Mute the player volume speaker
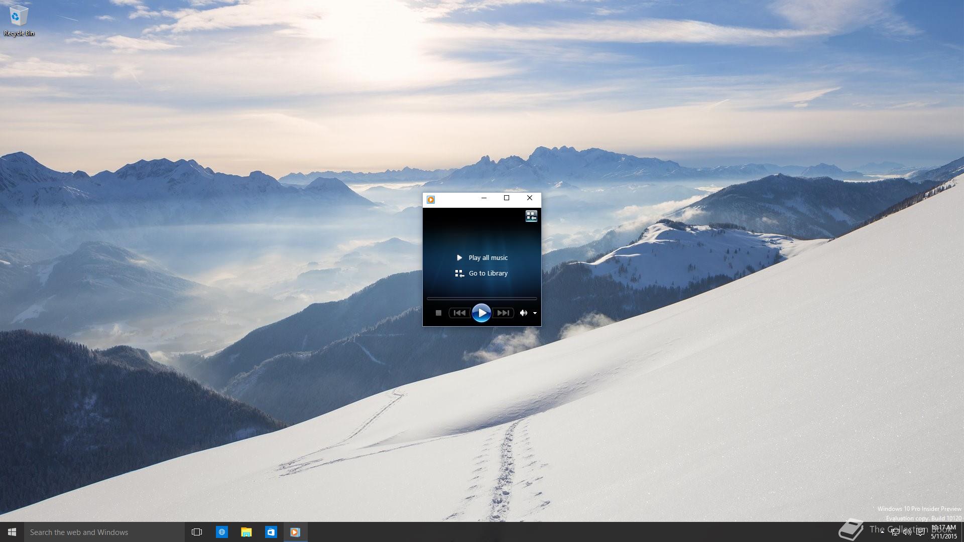 (523, 313)
